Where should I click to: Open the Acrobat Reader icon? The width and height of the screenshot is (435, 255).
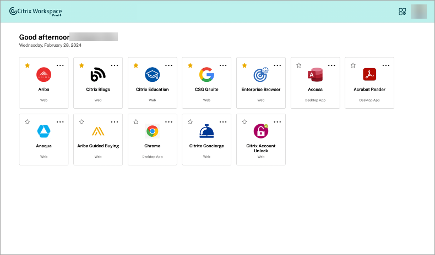(x=369, y=75)
